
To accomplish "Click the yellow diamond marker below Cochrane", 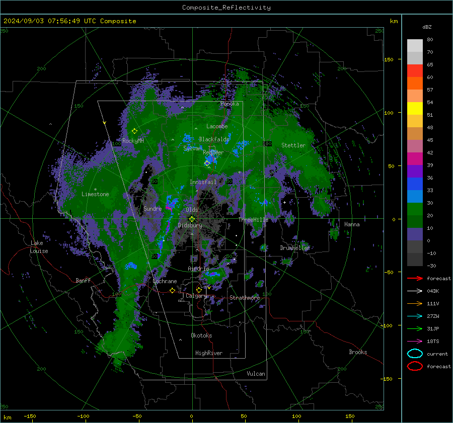I will click(172, 290).
